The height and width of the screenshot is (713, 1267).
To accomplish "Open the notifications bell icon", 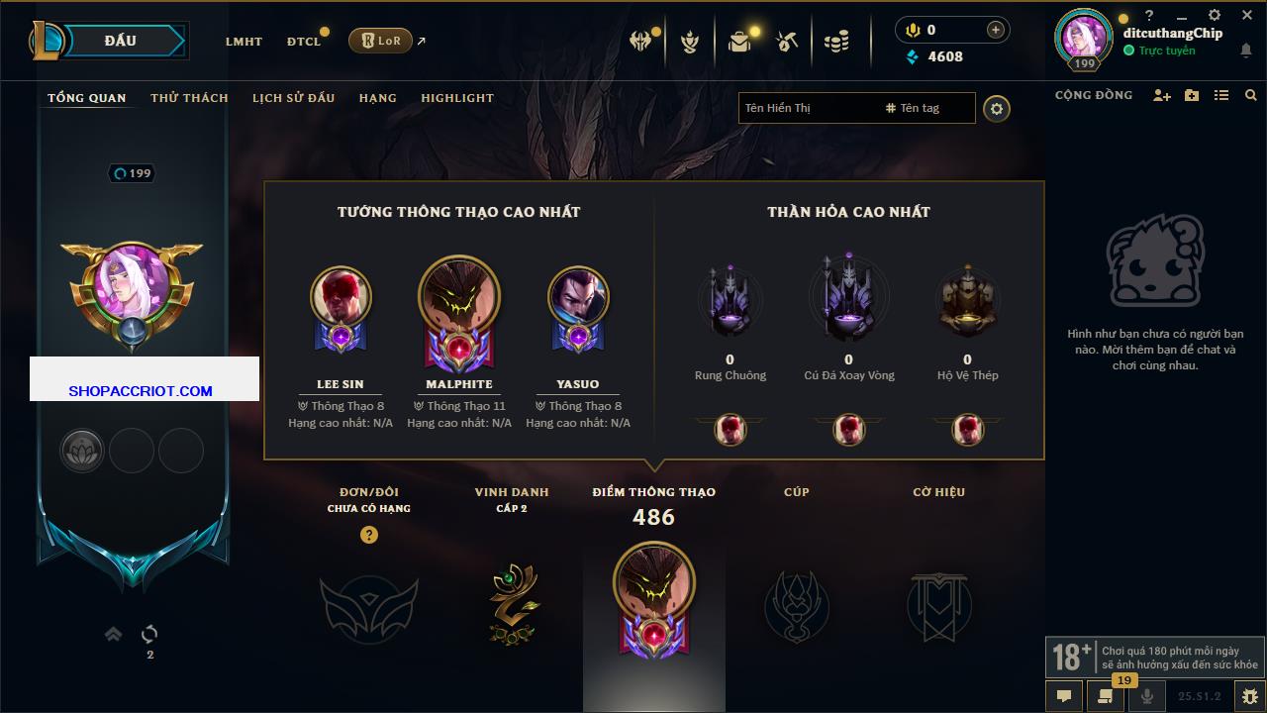I will pos(1245,51).
